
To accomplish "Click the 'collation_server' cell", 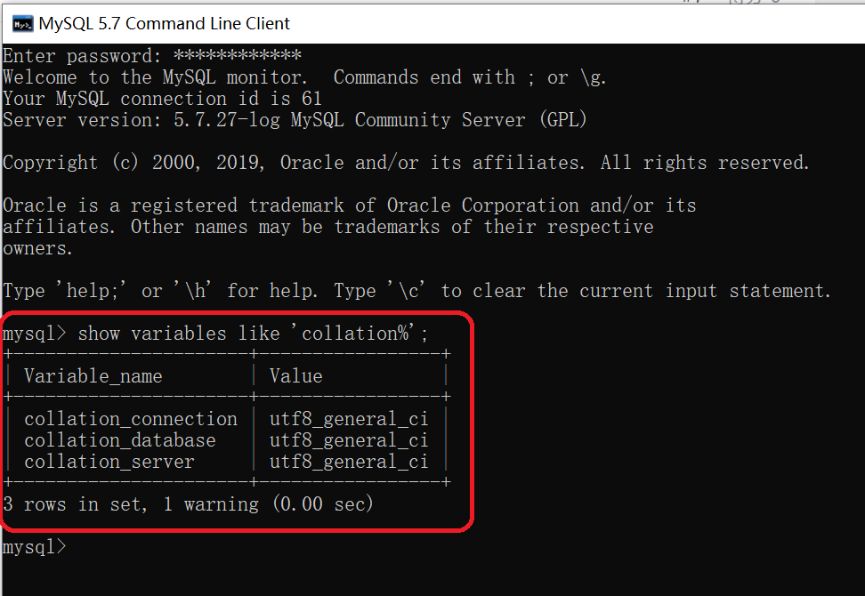I will pyautogui.click(x=109, y=462).
